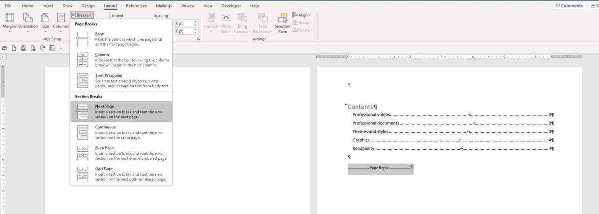Expand the Align dropdown
The image size is (599, 214).
pyautogui.click(x=301, y=15)
